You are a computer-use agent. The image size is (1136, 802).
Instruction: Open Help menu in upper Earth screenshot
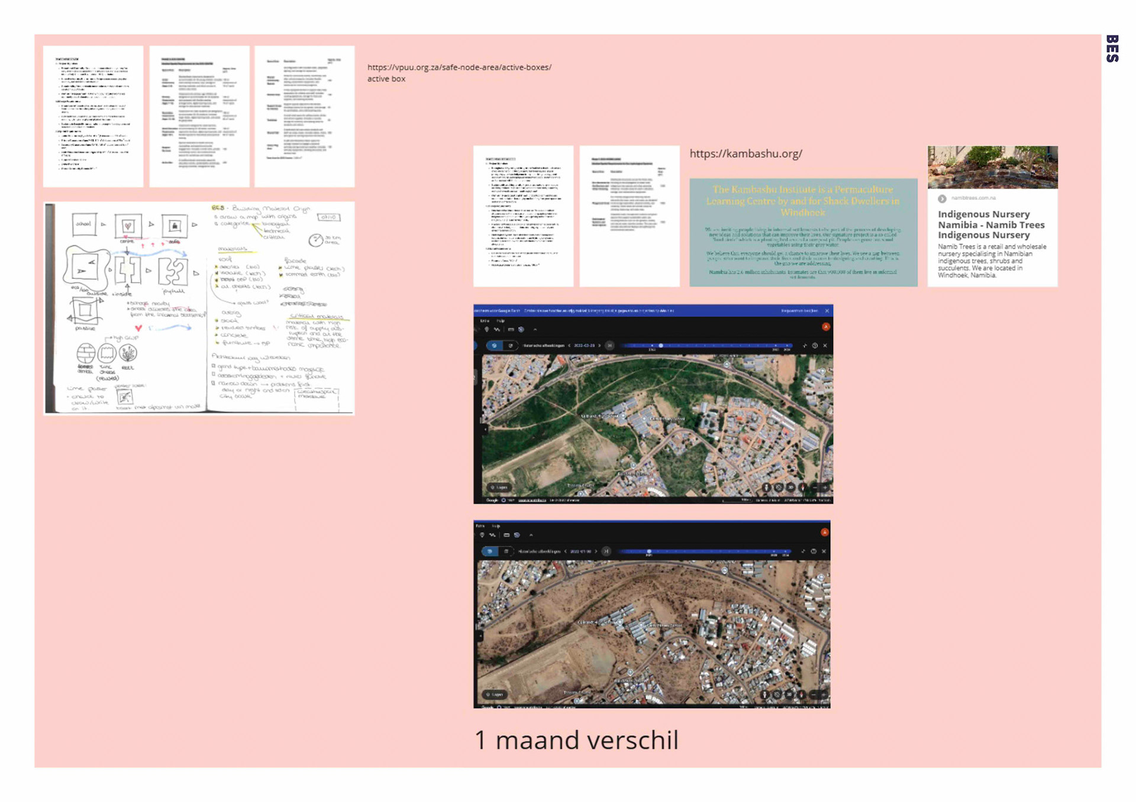[x=501, y=321]
